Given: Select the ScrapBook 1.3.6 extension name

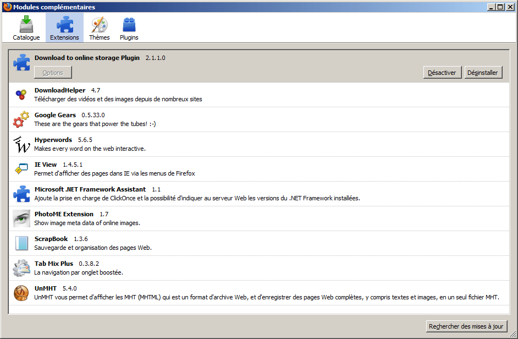Looking at the screenshot, I should click(51, 239).
